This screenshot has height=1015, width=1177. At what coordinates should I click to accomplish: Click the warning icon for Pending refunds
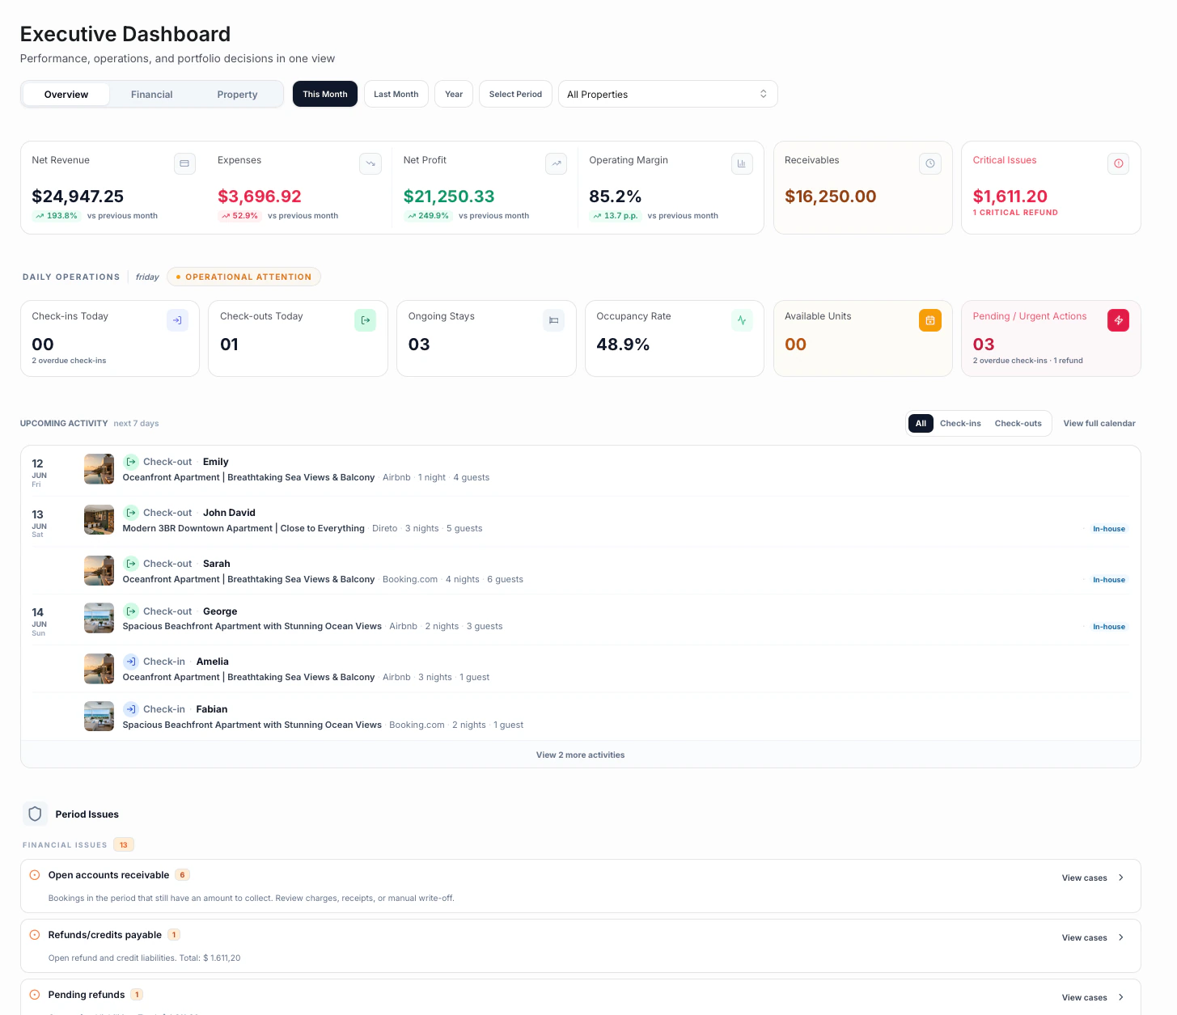click(x=35, y=995)
